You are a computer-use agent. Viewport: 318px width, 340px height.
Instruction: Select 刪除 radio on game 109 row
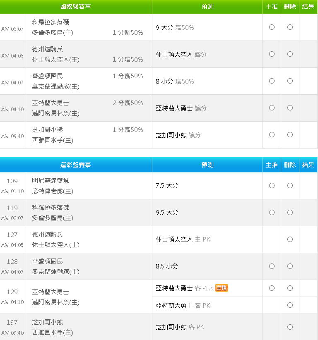pyautogui.click(x=290, y=186)
